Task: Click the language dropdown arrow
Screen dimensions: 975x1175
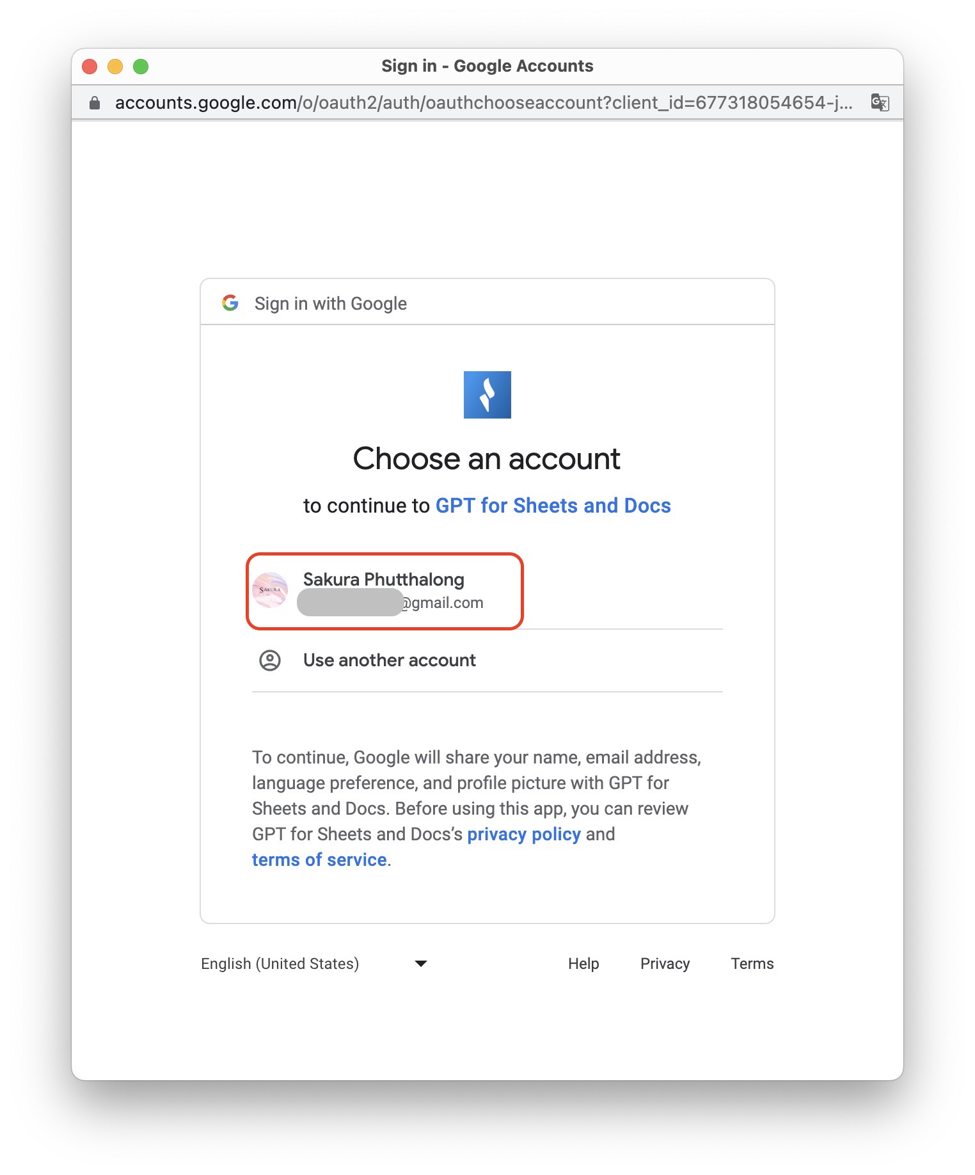Action: click(420, 963)
